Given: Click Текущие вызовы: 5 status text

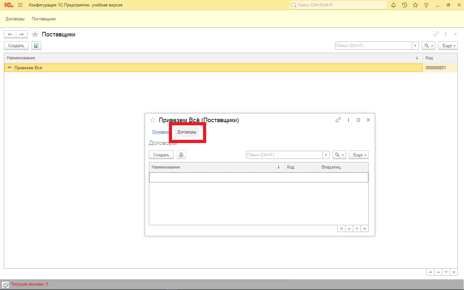Looking at the screenshot, I should pyautogui.click(x=30, y=284).
